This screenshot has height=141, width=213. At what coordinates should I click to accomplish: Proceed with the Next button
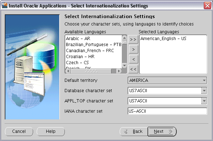pyautogui.click(x=162, y=131)
